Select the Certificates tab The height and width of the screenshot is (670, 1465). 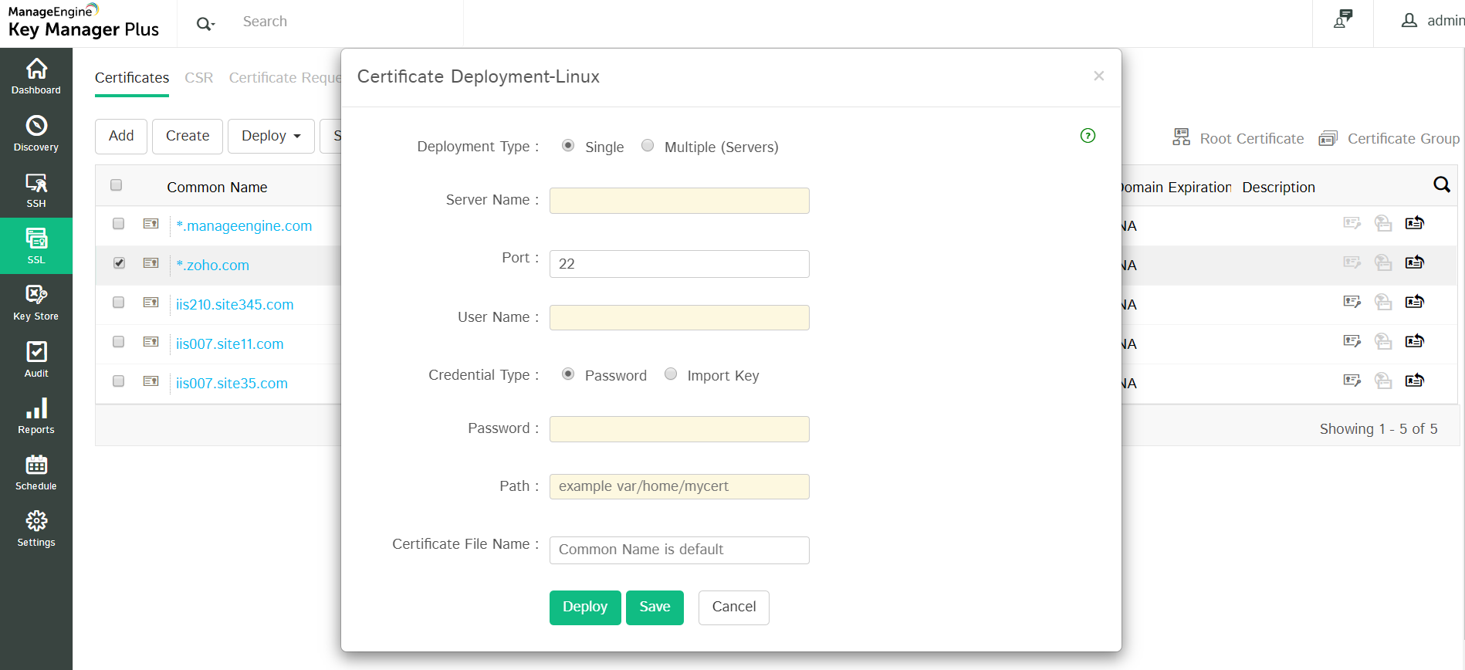[x=132, y=78]
